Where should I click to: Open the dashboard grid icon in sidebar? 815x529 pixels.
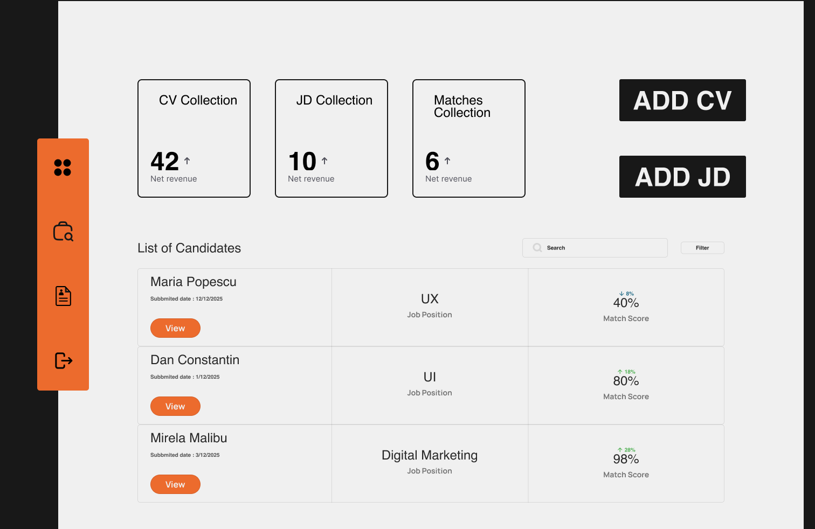point(63,168)
